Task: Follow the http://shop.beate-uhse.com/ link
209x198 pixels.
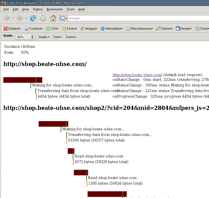Action: [137, 75]
